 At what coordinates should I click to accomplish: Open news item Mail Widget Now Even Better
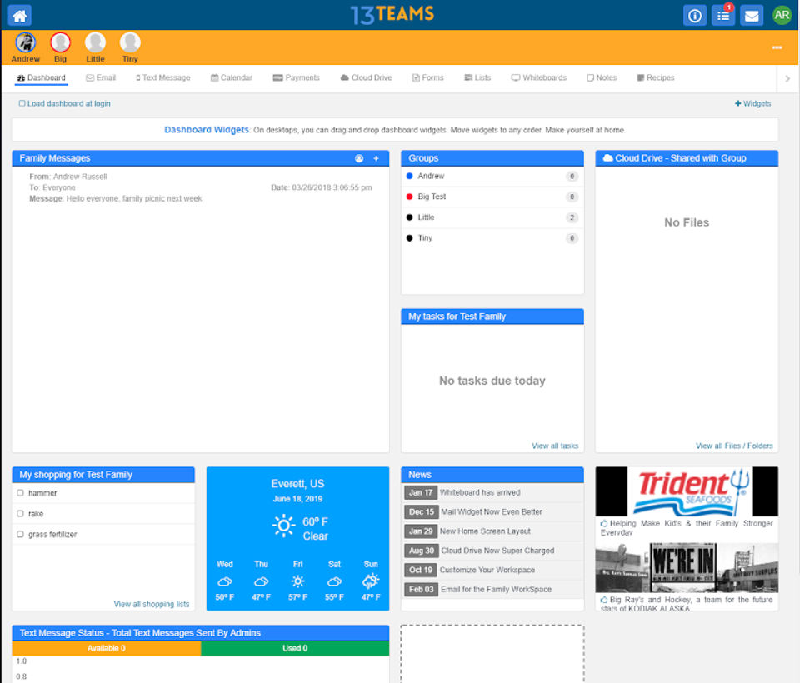click(x=492, y=512)
